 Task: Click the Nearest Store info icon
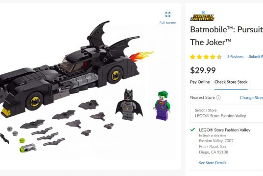218,98
